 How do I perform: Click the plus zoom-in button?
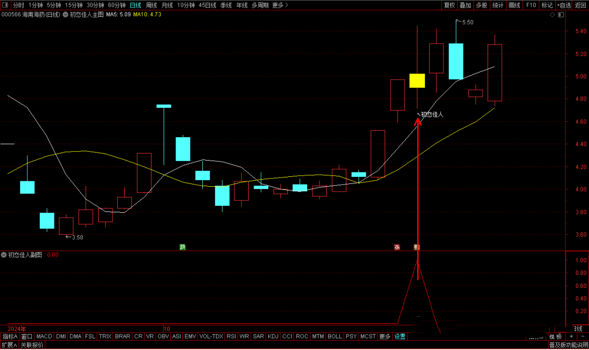pos(570,336)
